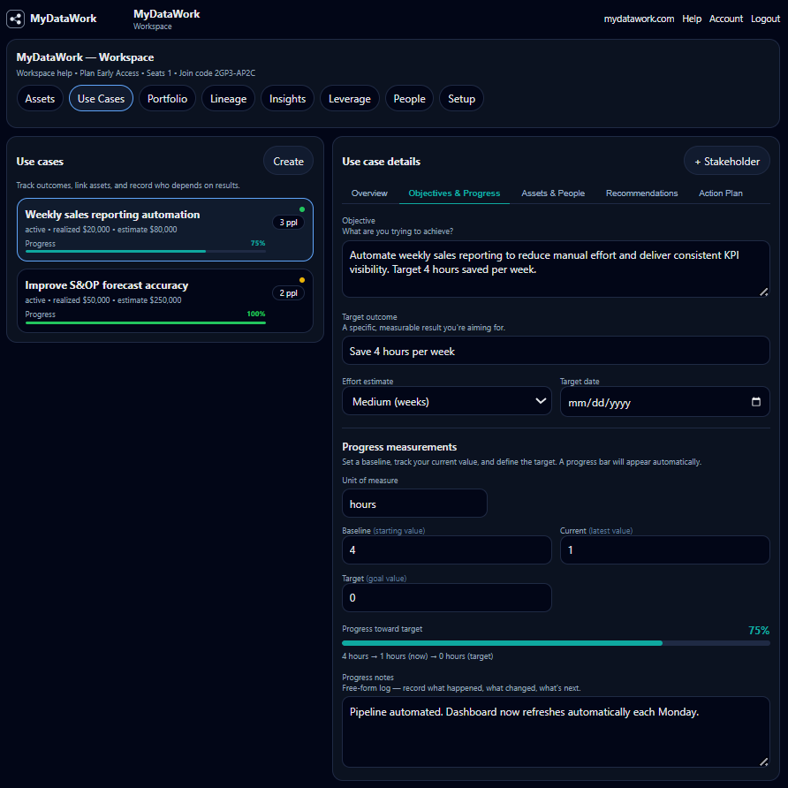Go to the Lineage section

click(228, 99)
